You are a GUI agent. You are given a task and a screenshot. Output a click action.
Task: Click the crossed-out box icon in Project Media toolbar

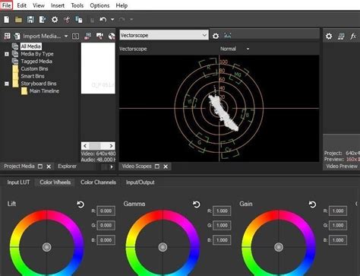75,36
